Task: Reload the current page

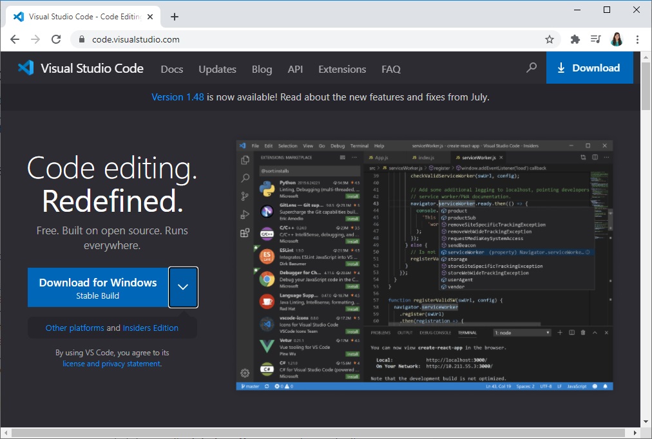Action: tap(55, 39)
